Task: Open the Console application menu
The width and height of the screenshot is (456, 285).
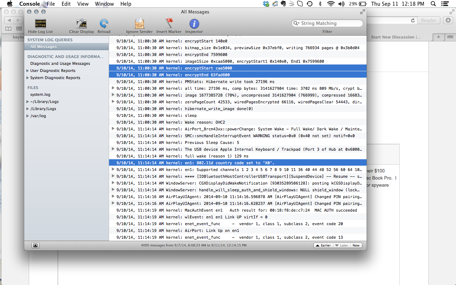Action: 30,4
